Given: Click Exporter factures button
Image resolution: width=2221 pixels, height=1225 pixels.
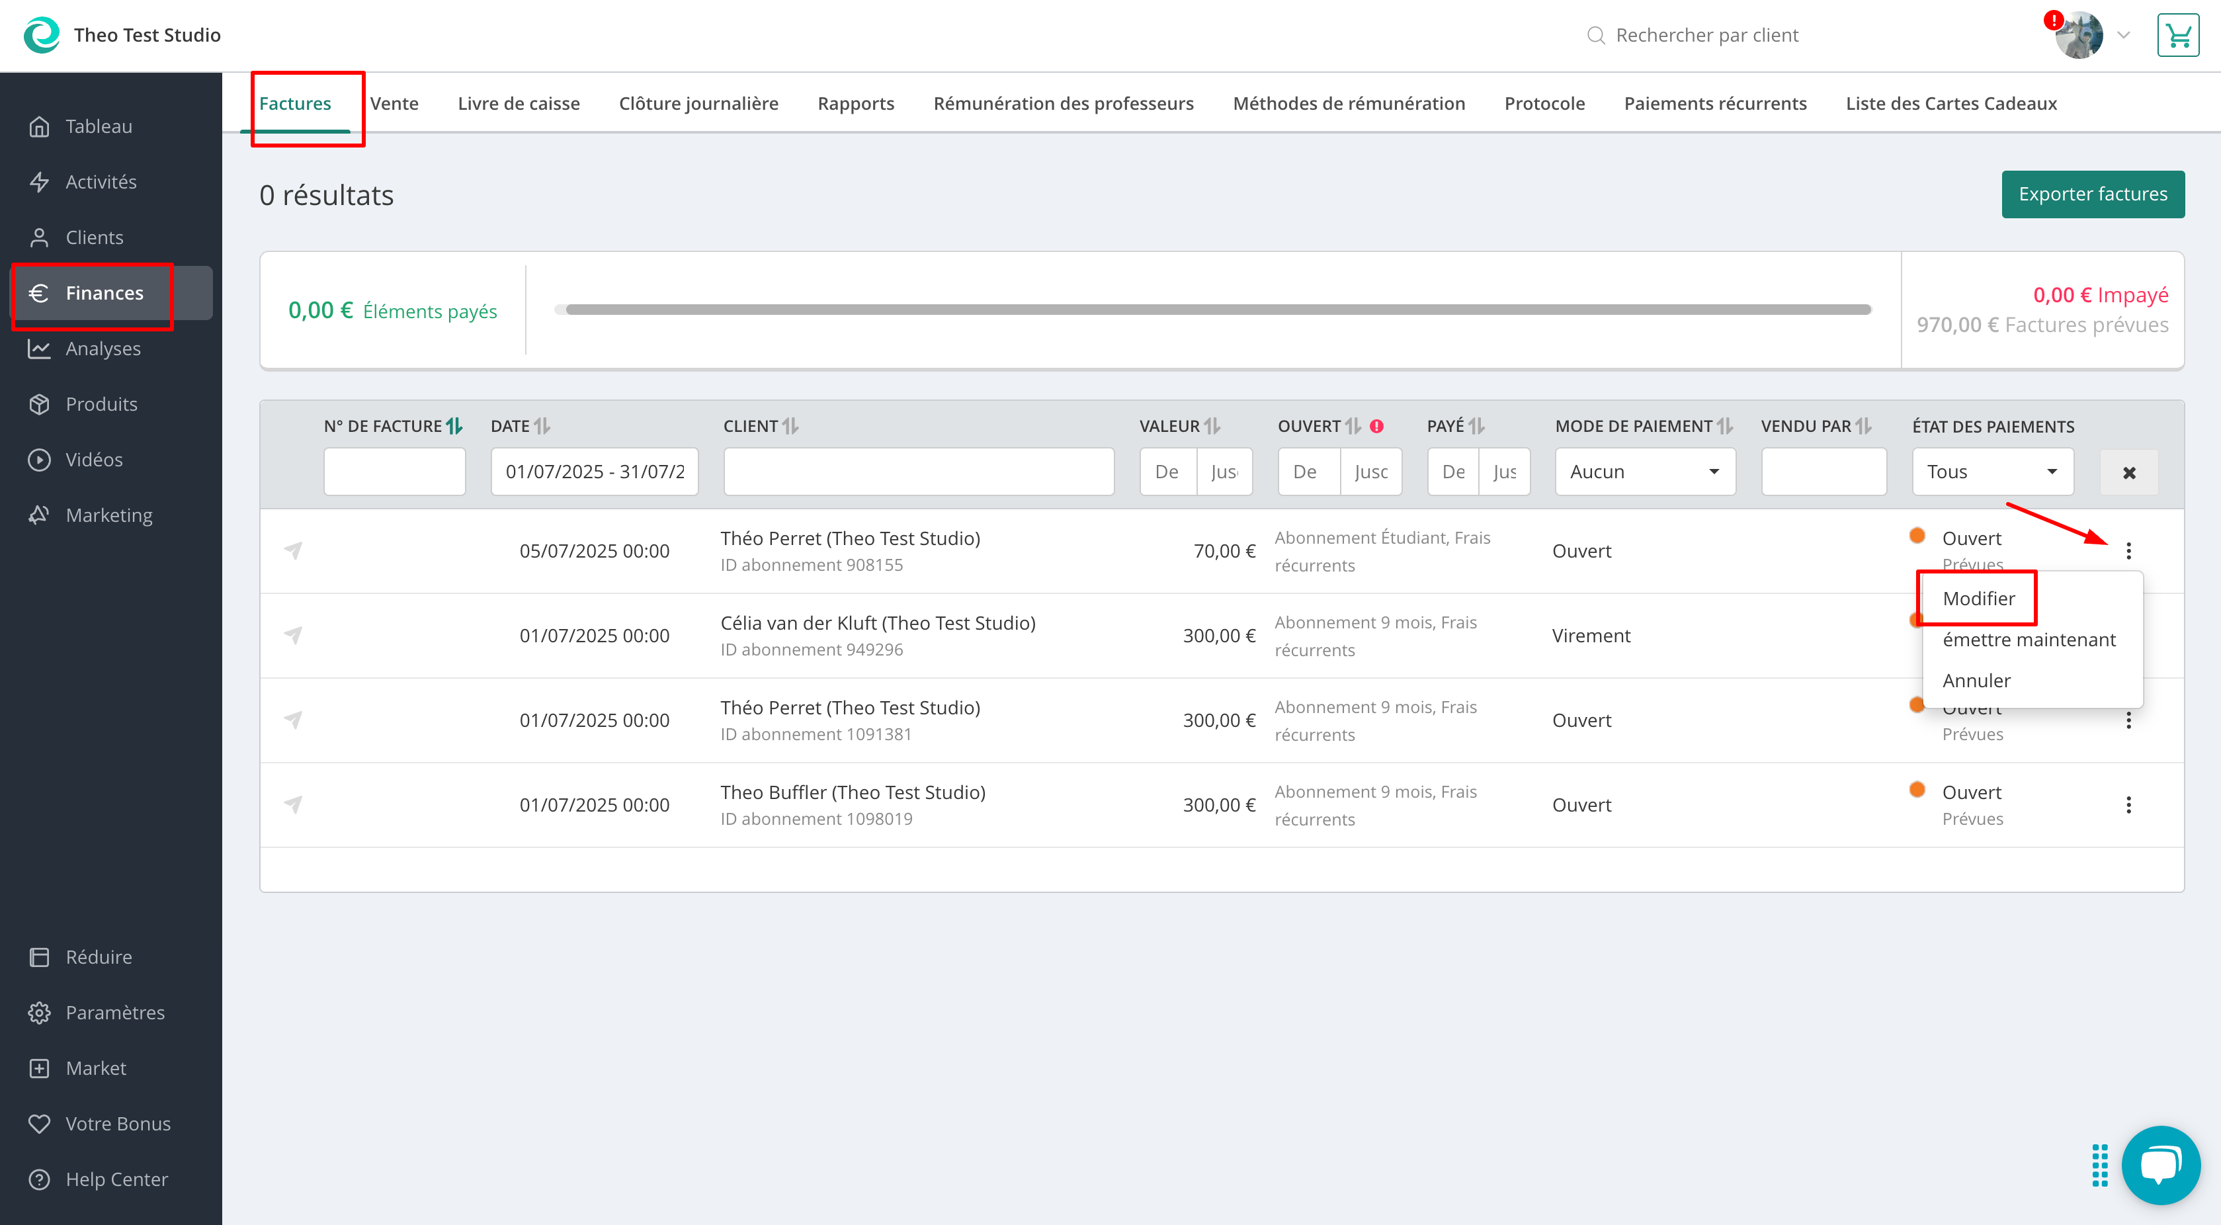Looking at the screenshot, I should click(x=2093, y=195).
